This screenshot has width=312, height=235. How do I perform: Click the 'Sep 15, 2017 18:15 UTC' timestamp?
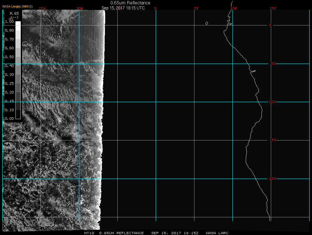pyautogui.click(x=123, y=8)
